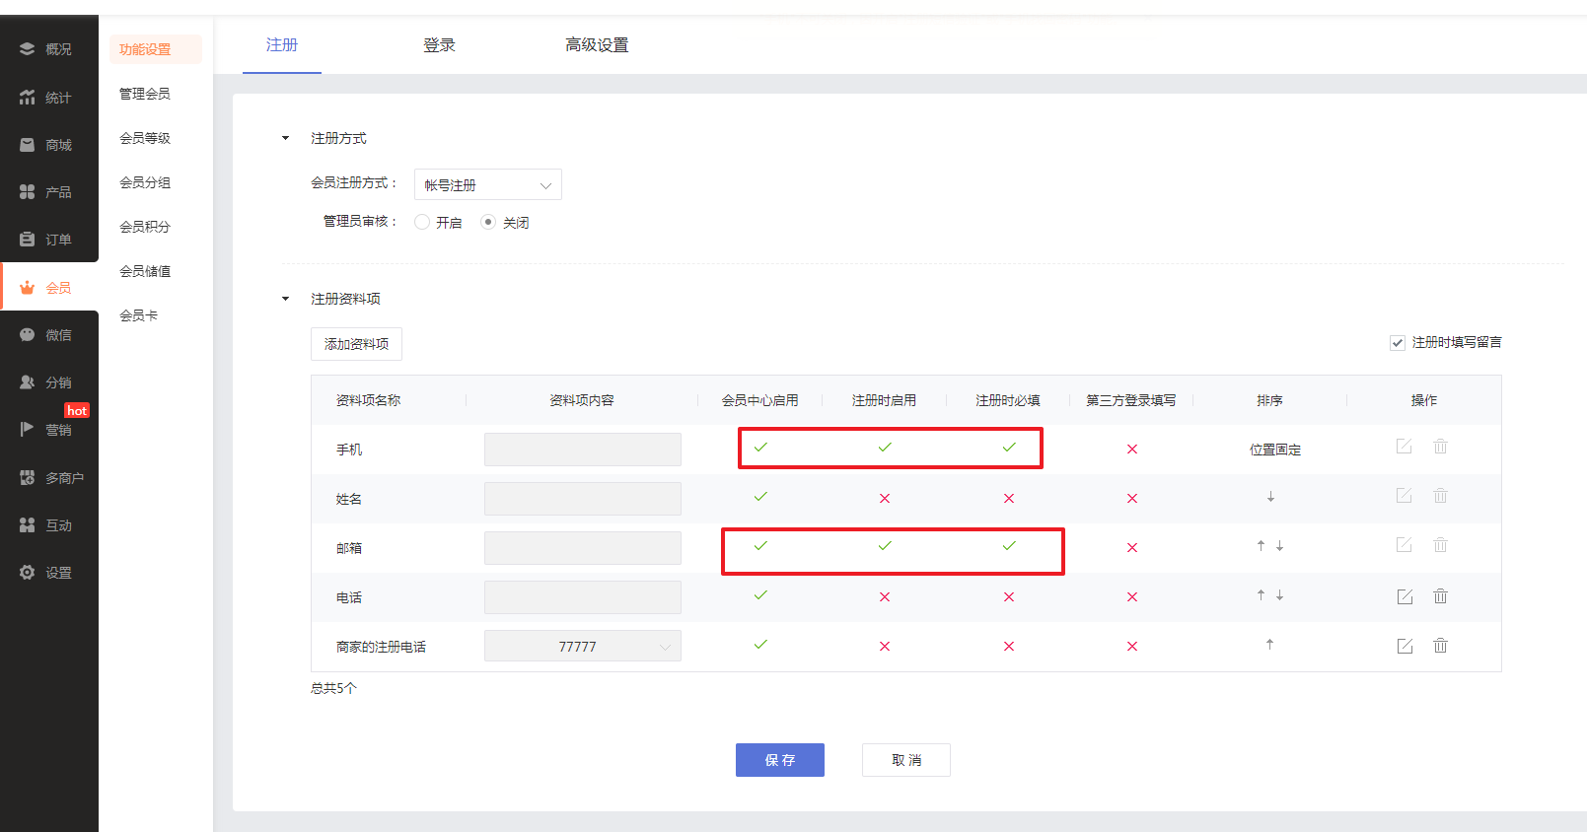Toggle 注册时启用 for 电话 row
This screenshot has width=1587, height=832.
[x=885, y=596]
